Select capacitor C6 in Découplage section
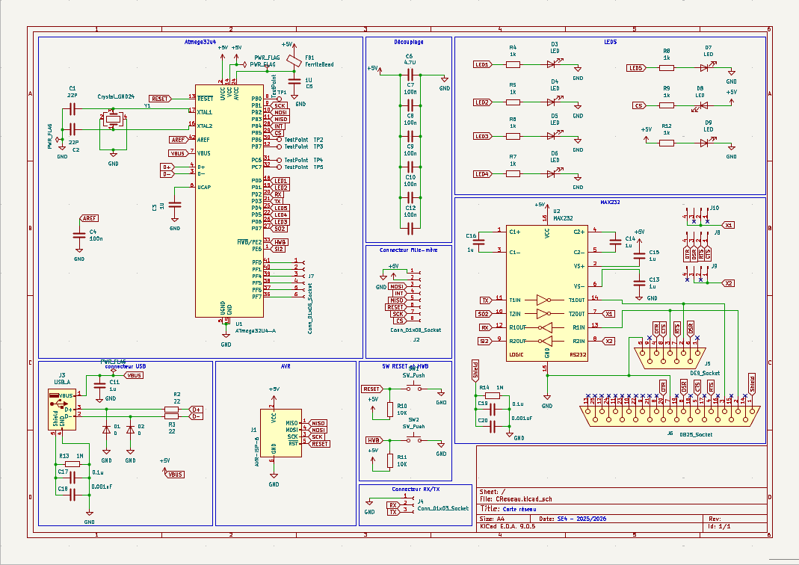 (410, 75)
